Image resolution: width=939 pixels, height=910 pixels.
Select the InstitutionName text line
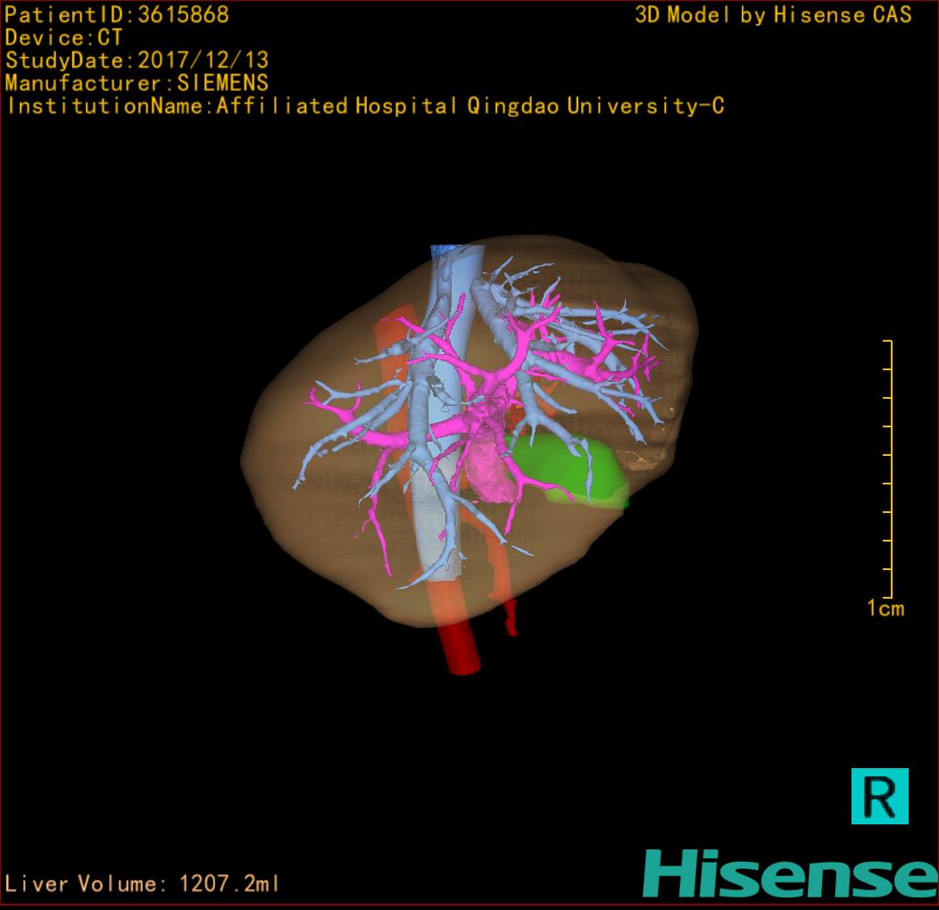[365, 107]
